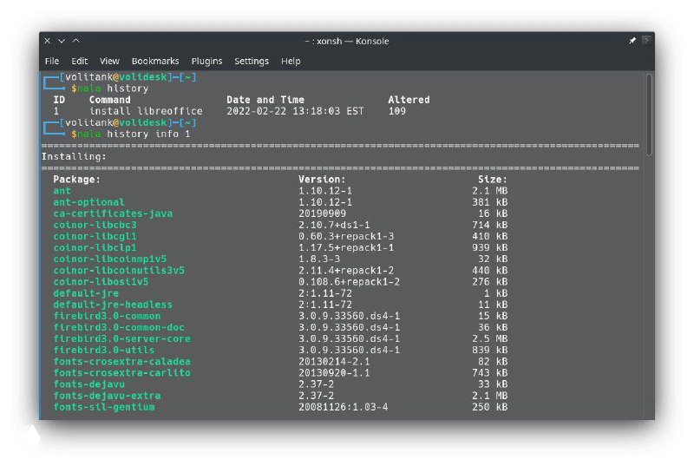Open the Help menu

[291, 61]
